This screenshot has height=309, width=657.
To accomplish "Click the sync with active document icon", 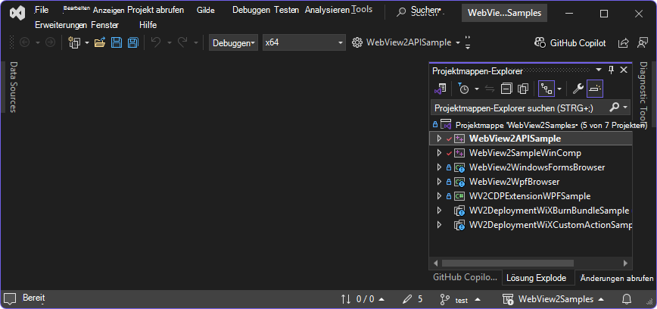I will click(x=490, y=89).
